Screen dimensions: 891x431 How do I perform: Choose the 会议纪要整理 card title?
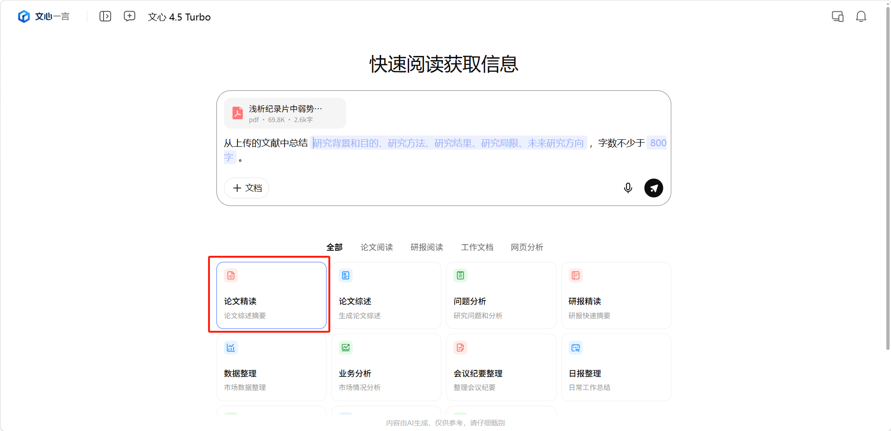pyautogui.click(x=478, y=374)
